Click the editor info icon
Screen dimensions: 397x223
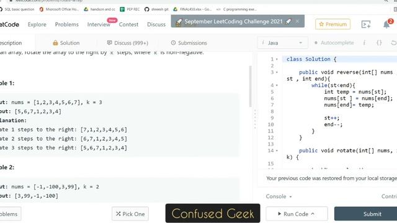pos(364,43)
